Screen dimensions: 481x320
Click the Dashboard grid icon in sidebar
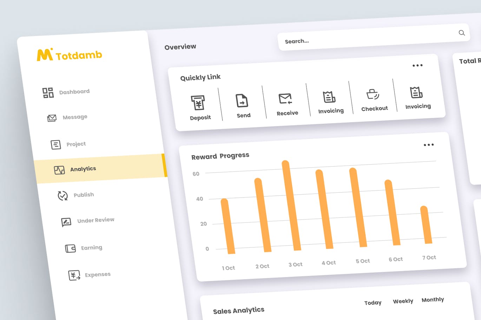[x=48, y=93]
